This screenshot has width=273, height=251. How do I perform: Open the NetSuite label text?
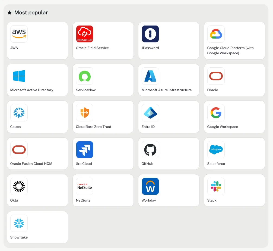[83, 200]
